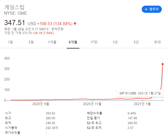
Task: Select the 5일 time range tab
Action: click(x=31, y=42)
